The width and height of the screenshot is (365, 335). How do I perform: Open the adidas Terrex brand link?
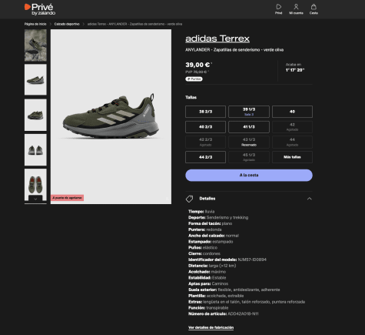coord(217,39)
